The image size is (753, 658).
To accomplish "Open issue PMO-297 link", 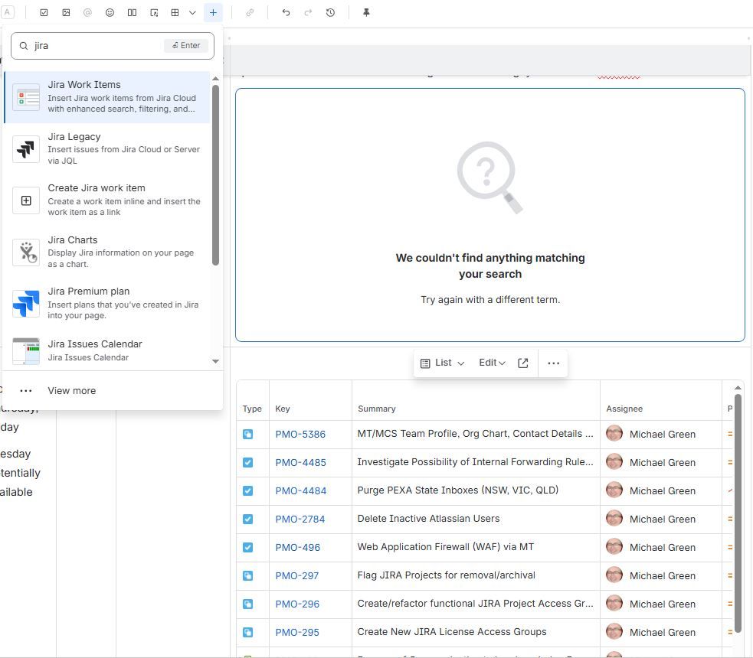I will click(x=296, y=575).
